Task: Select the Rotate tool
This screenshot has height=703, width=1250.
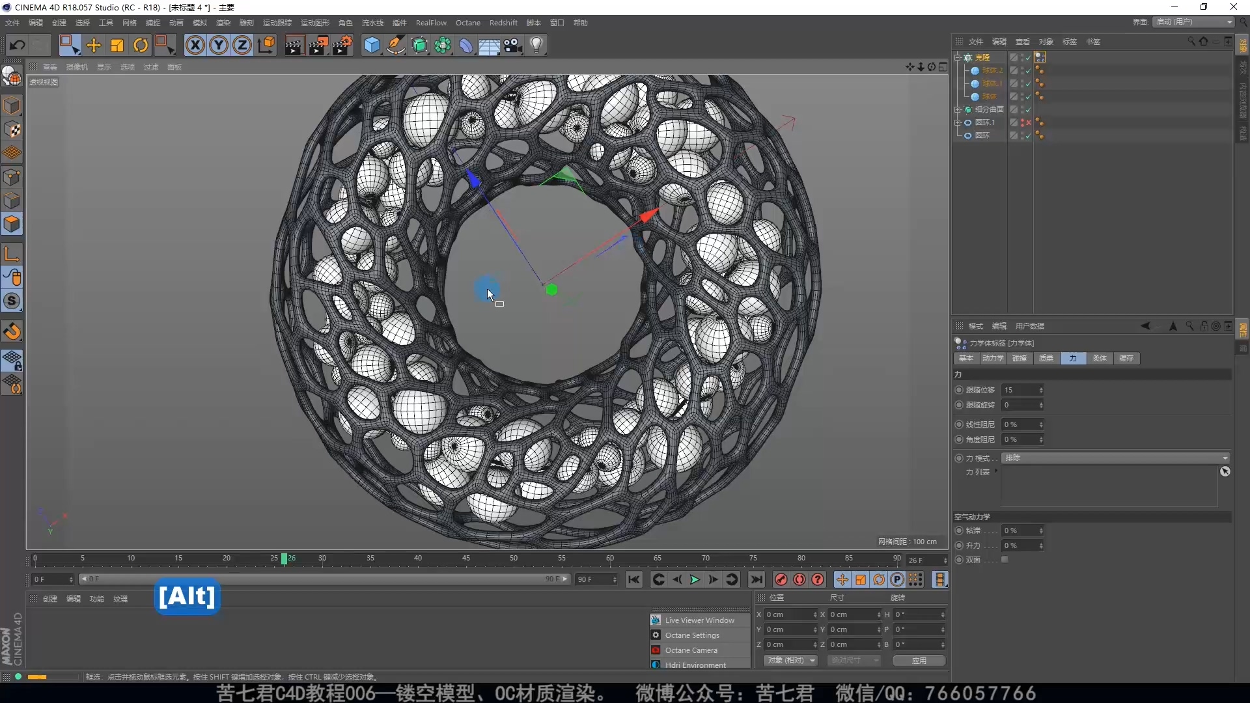Action: click(x=141, y=45)
